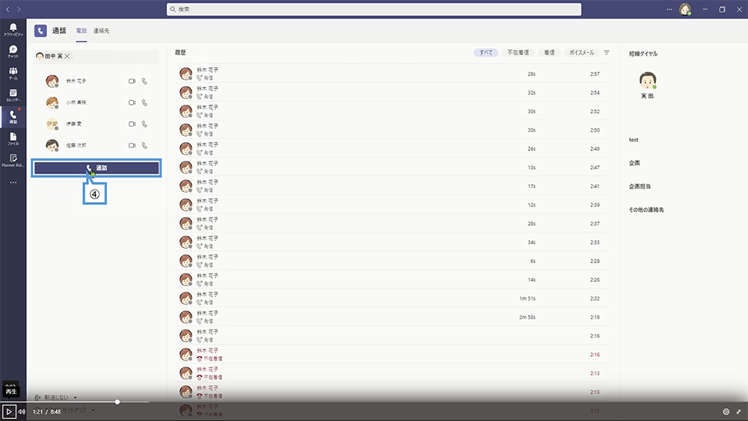Screen dimensions: 748x421
Task: Open the history filter icon
Action: coord(607,52)
